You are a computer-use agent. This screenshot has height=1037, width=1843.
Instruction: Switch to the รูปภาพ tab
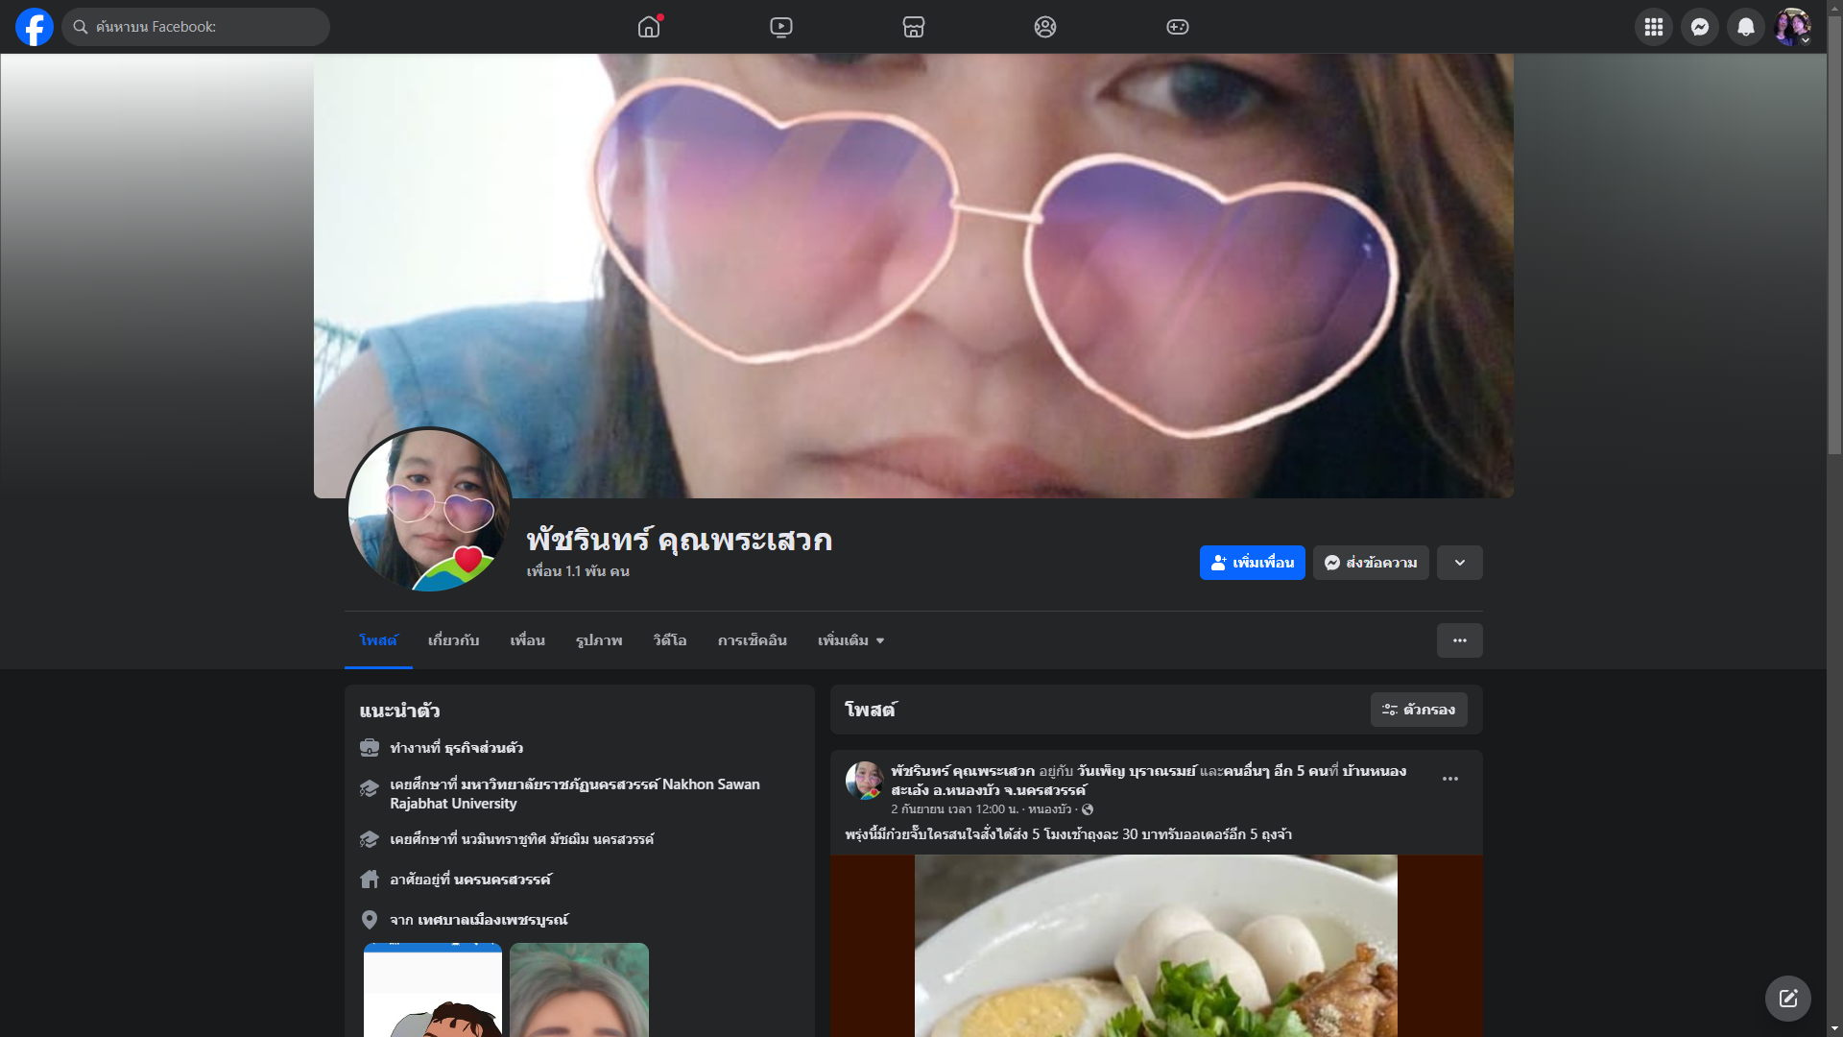tap(599, 640)
